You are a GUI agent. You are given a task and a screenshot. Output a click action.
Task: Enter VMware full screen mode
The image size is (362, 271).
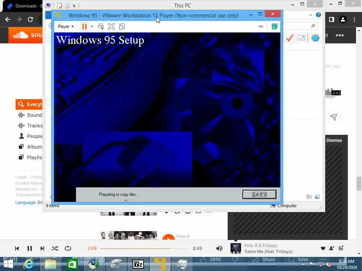point(111,26)
